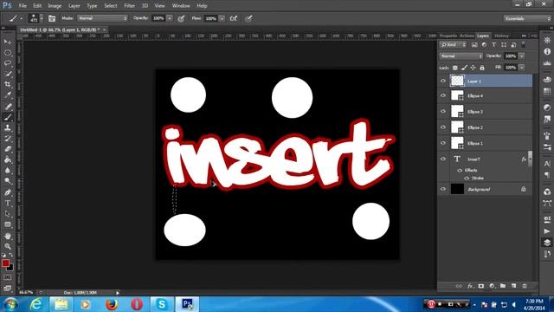
Task: Select the Horizontal Type tool
Action: pos(8,203)
